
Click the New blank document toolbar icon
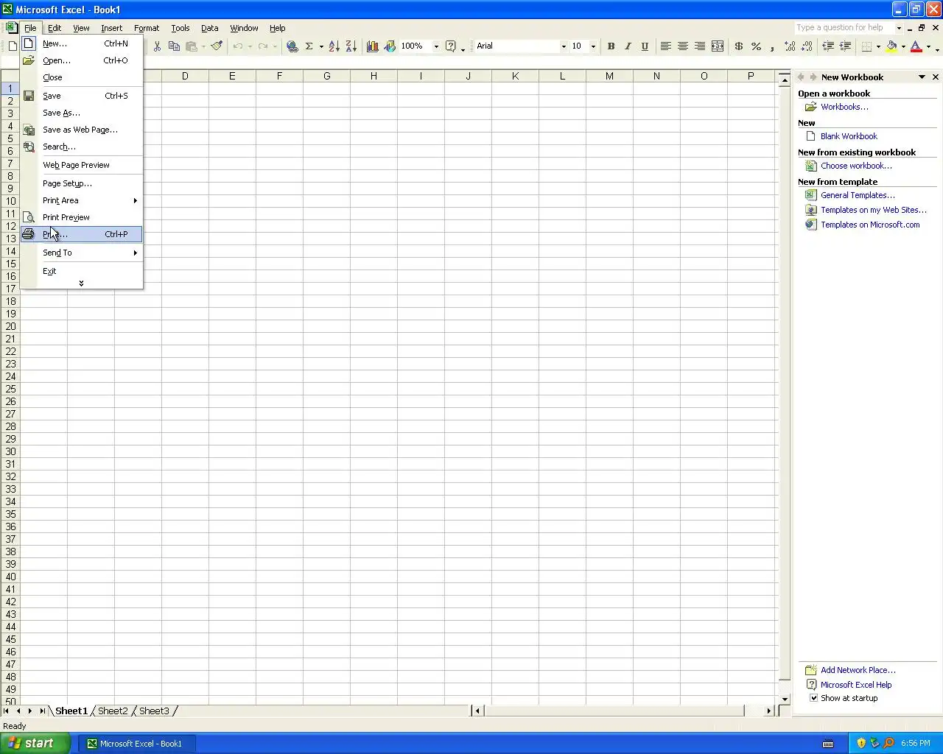click(13, 46)
